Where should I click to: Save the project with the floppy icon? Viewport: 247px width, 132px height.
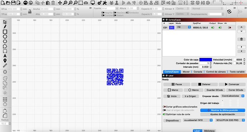tap(13, 3)
